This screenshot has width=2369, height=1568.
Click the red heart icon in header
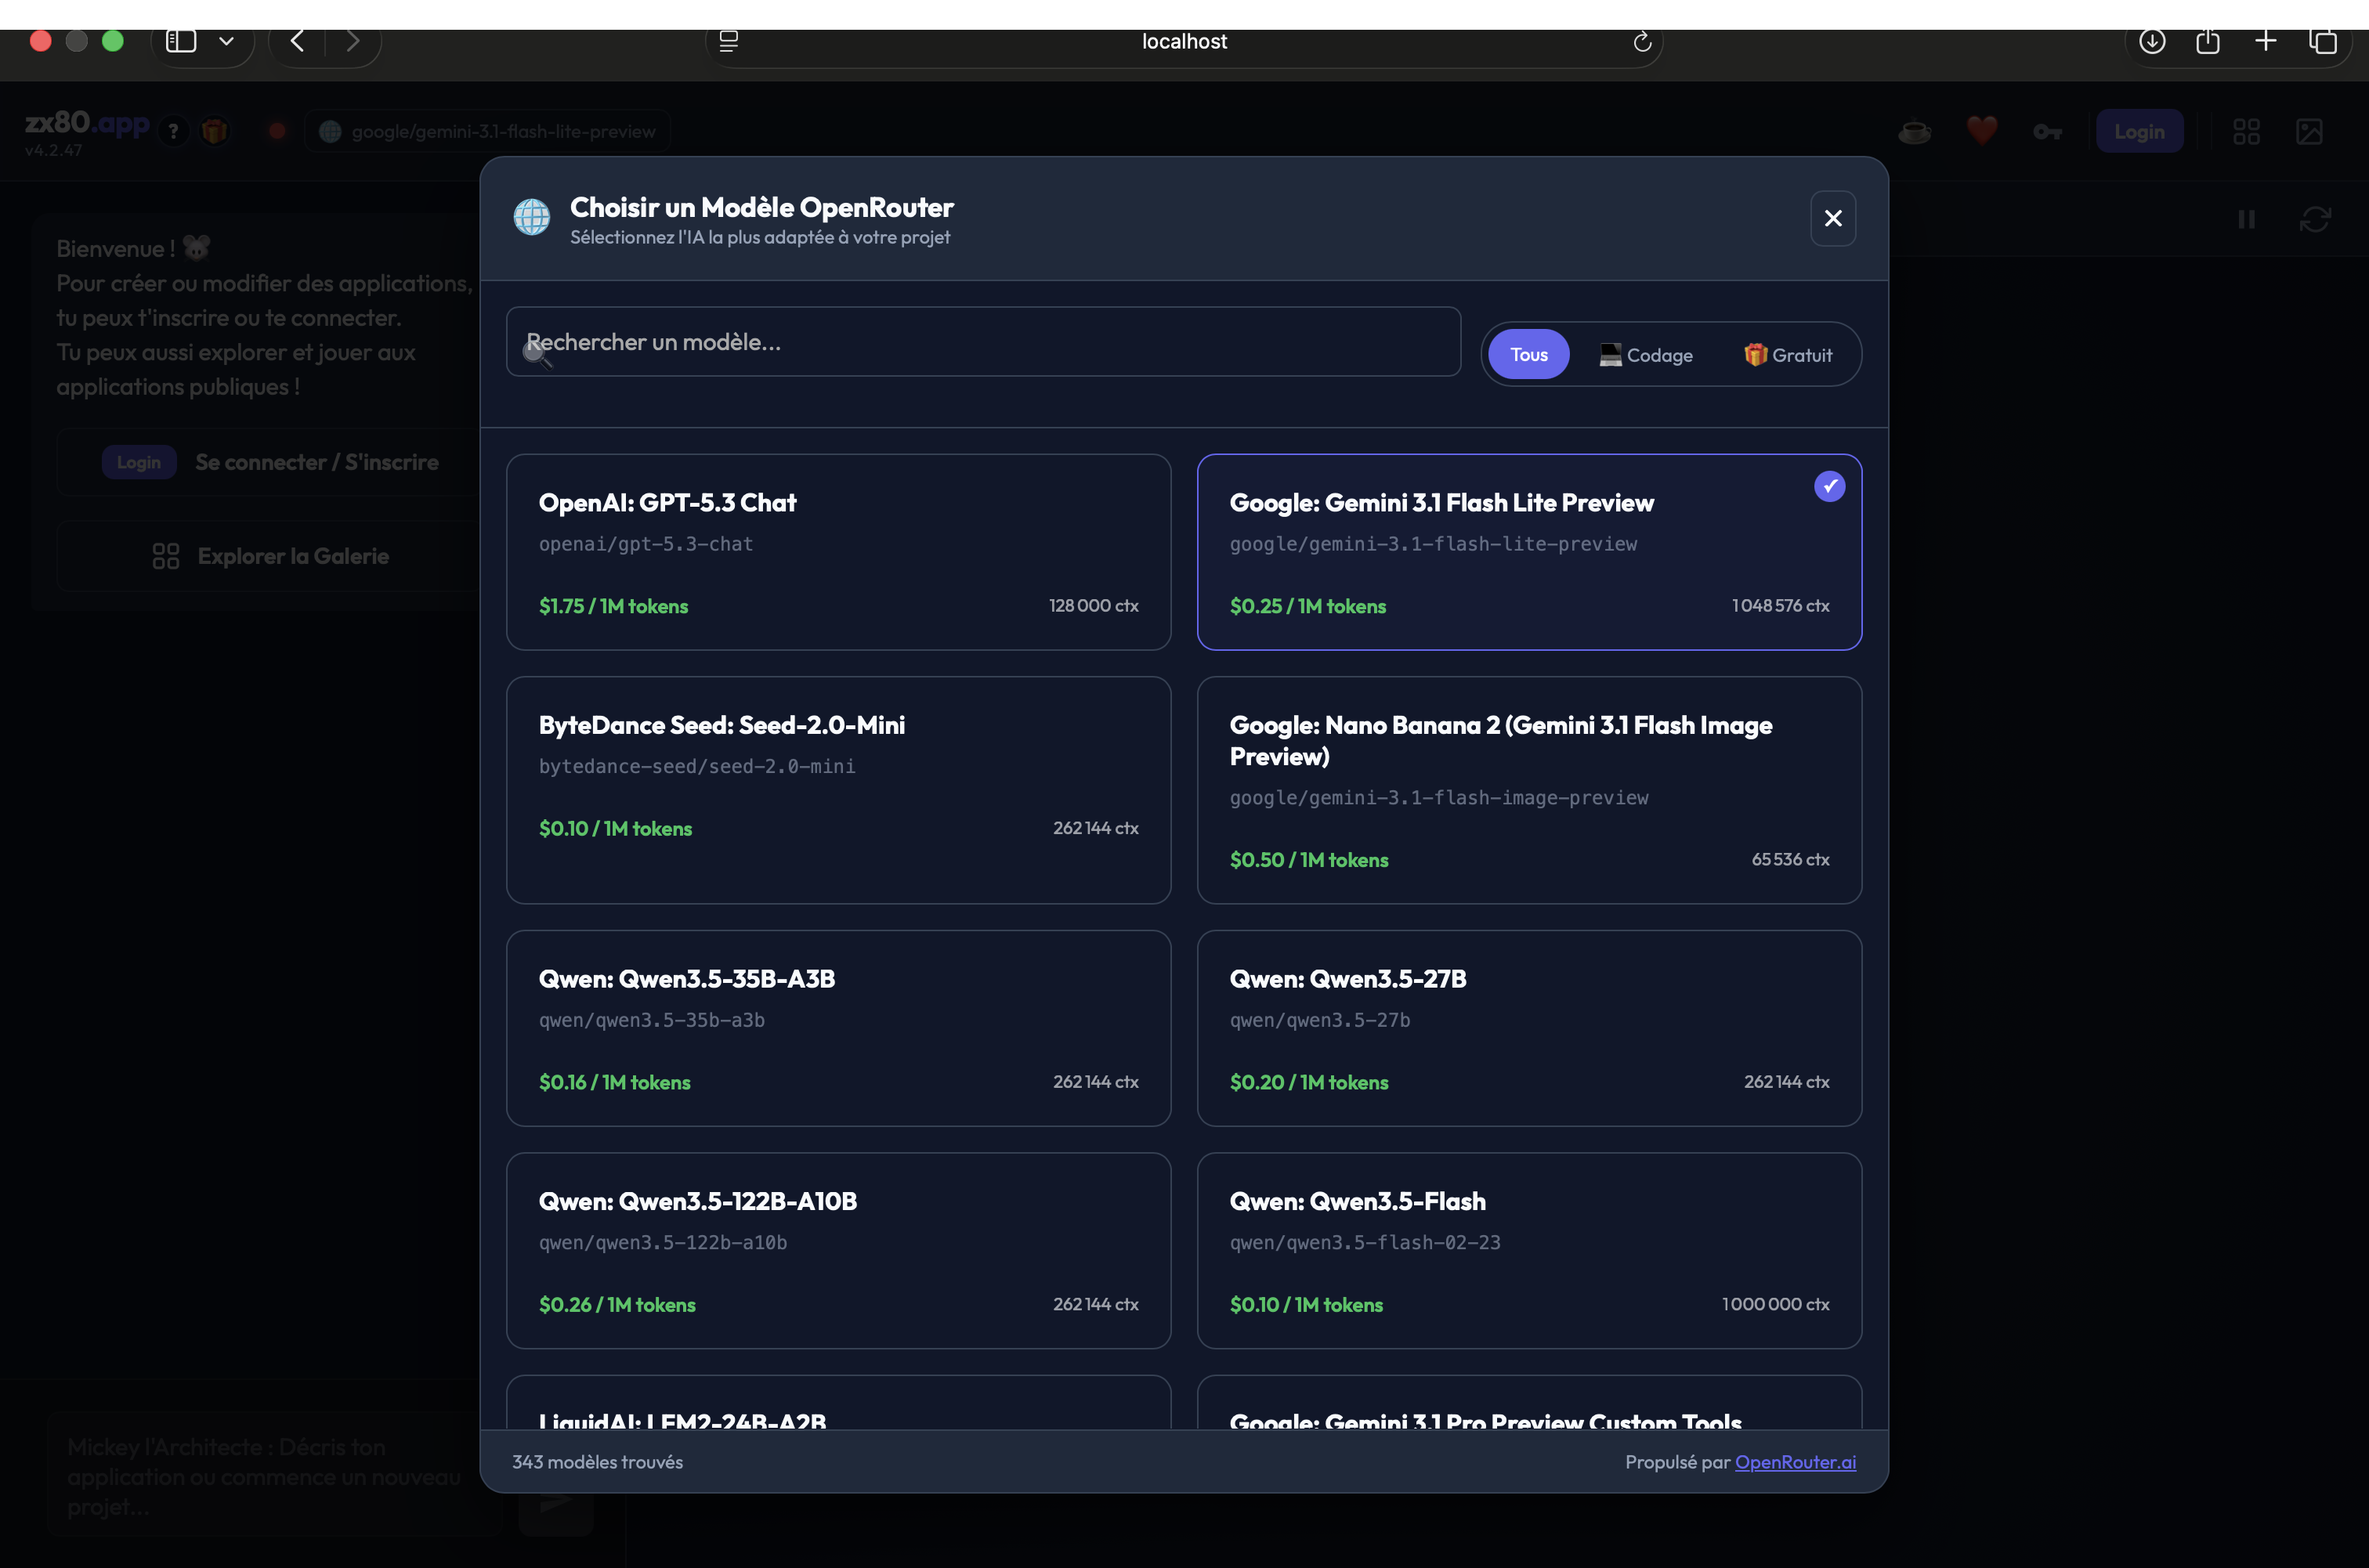click(1981, 131)
